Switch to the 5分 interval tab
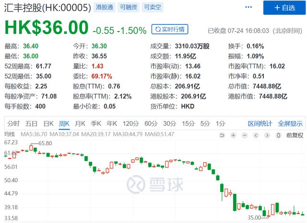307x223 pixels. [x=205, y=123]
